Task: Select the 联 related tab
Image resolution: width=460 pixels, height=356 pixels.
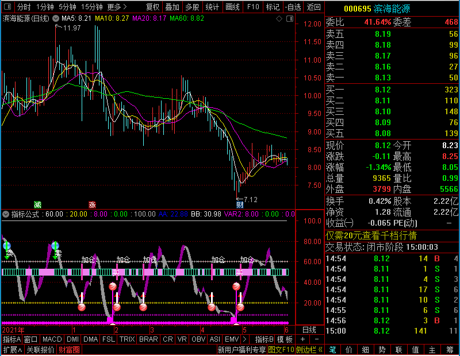Action: [x=398, y=350]
